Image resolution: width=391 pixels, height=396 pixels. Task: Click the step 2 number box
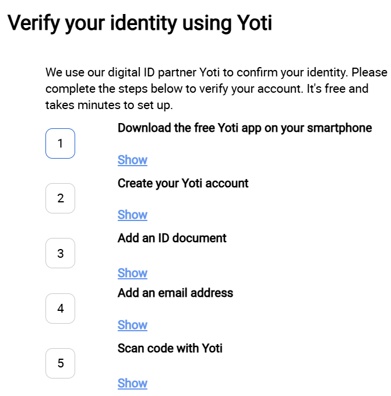click(x=60, y=198)
